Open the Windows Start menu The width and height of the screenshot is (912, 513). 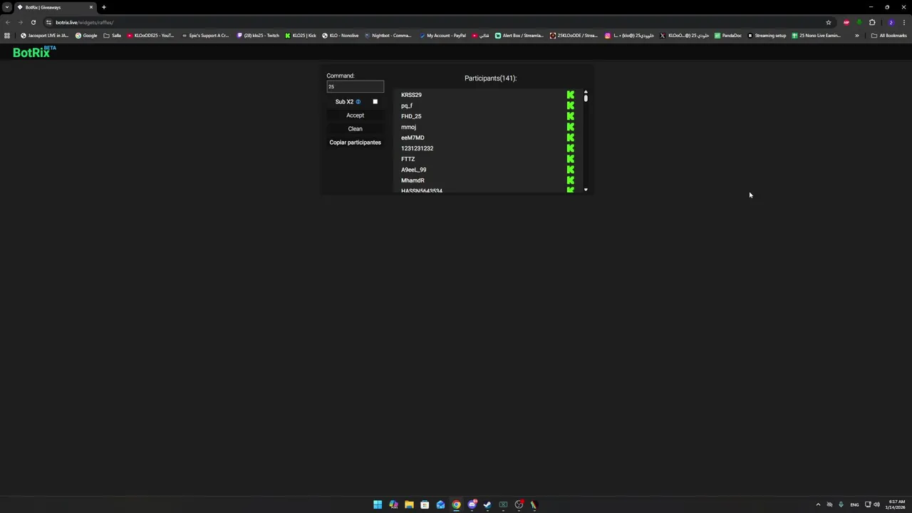tap(378, 504)
